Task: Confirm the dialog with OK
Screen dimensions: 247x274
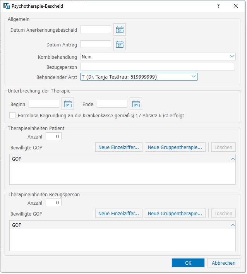Action: (x=188, y=263)
